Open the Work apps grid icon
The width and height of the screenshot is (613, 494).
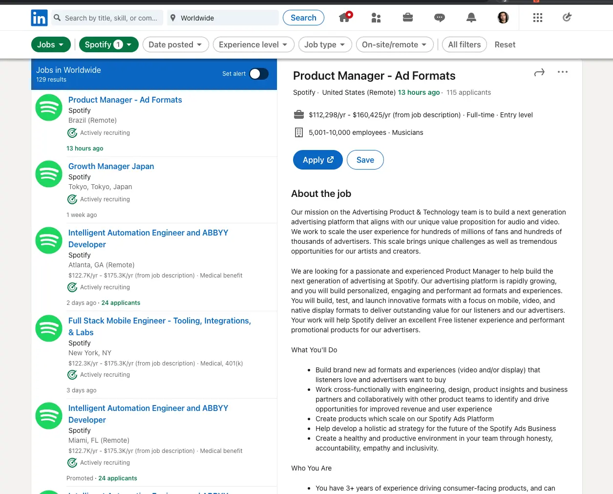538,18
